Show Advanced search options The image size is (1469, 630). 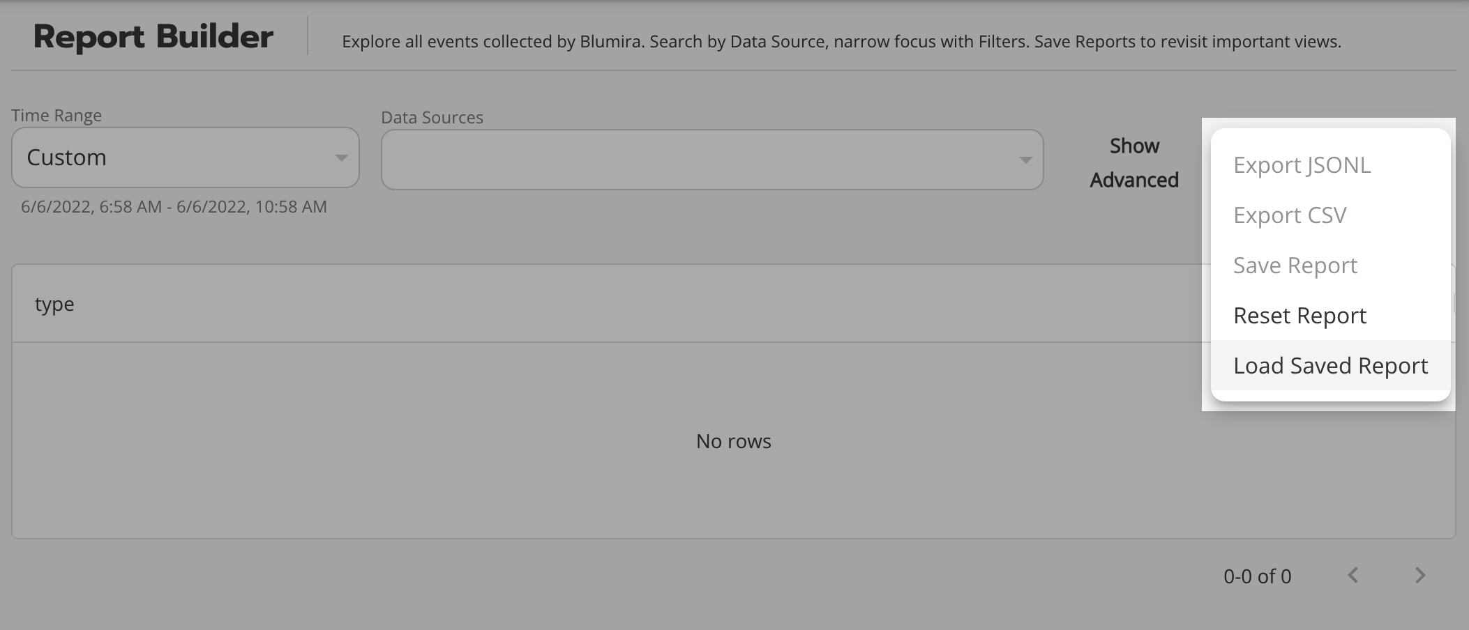pos(1134,163)
